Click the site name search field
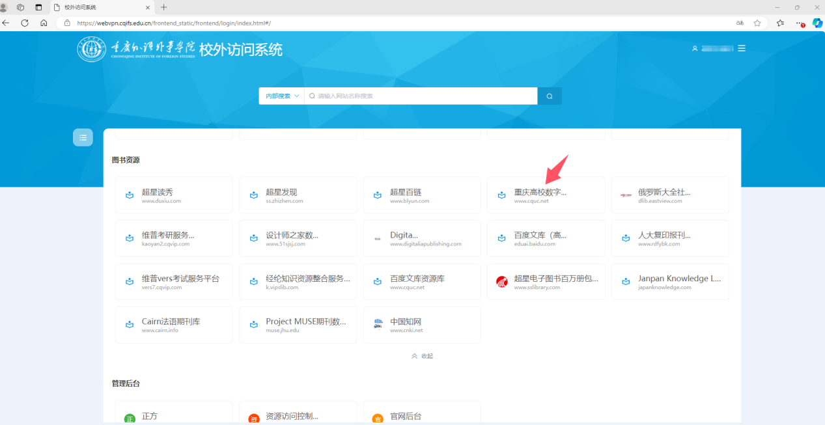The width and height of the screenshot is (825, 425). [x=421, y=96]
